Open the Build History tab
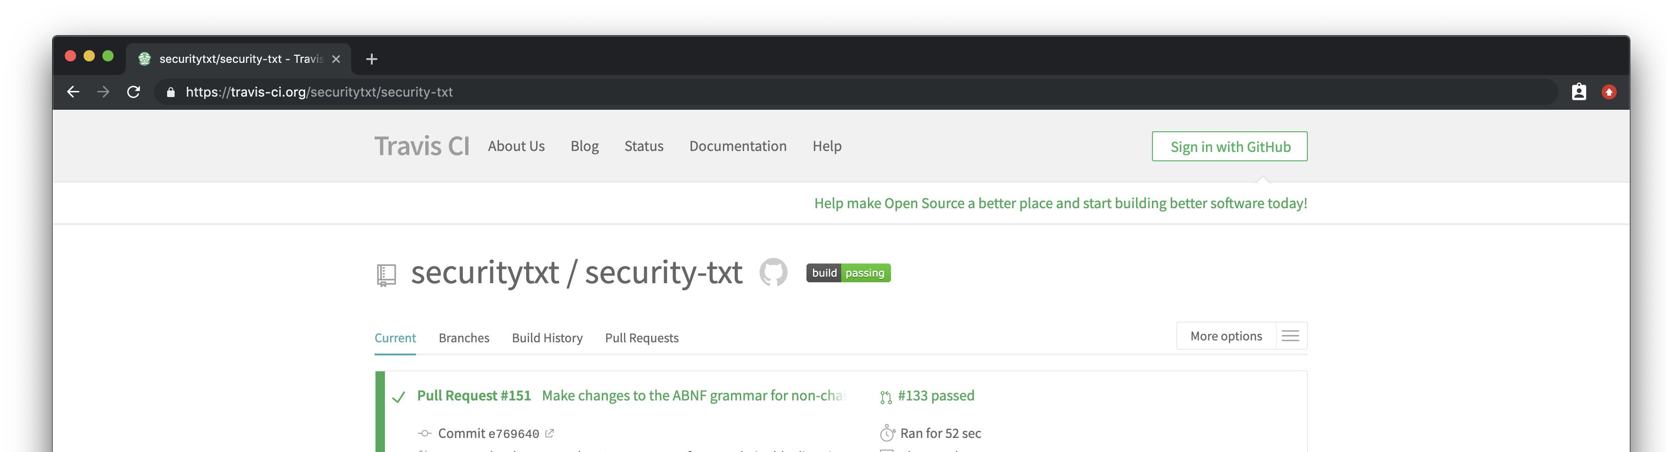The image size is (1666, 452). [x=547, y=338]
